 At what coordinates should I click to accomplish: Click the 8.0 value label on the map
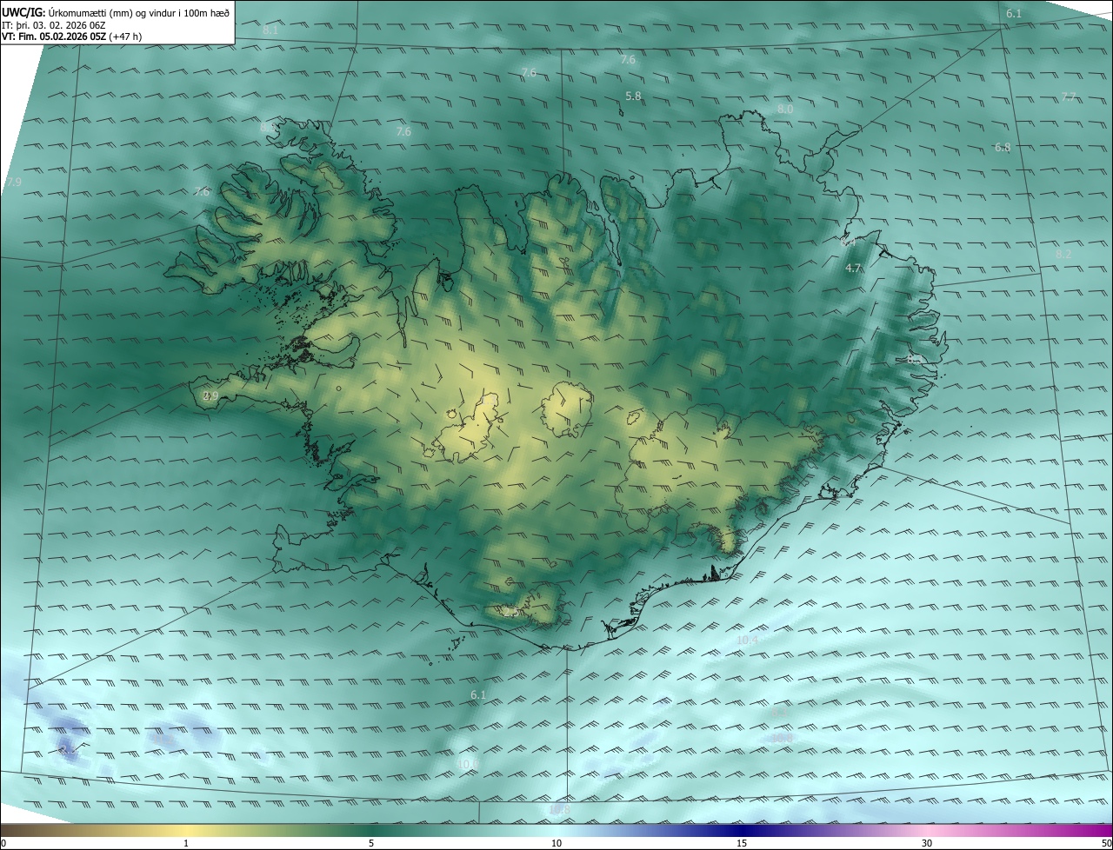point(785,110)
